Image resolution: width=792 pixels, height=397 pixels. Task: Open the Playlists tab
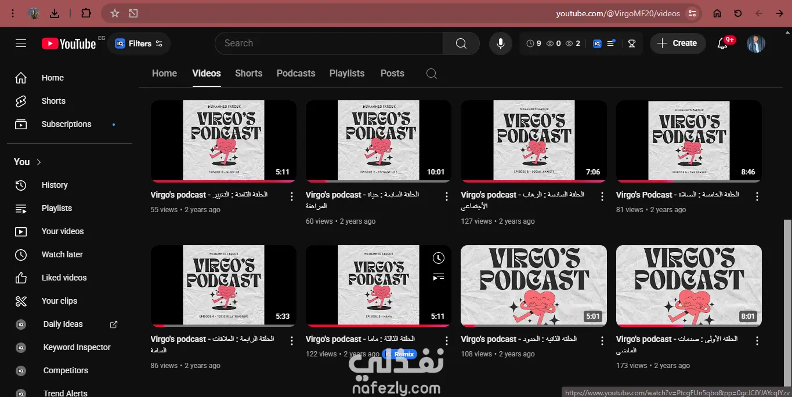(x=347, y=74)
